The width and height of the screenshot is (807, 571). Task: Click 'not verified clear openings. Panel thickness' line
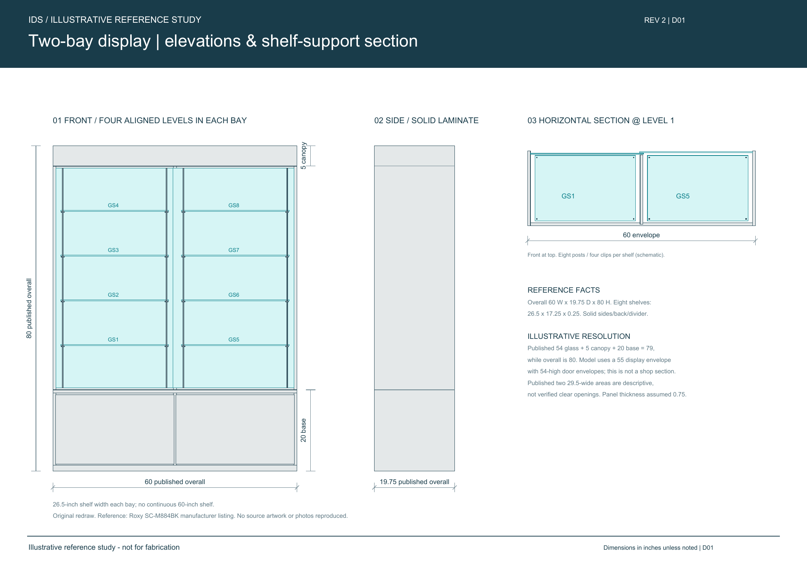(607, 395)
